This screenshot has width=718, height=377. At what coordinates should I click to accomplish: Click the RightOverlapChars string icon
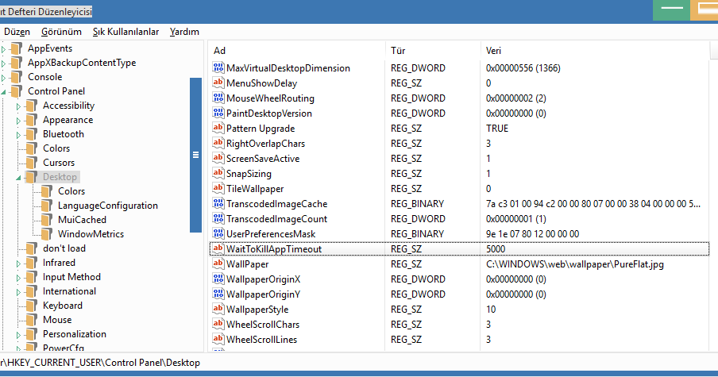point(218,143)
